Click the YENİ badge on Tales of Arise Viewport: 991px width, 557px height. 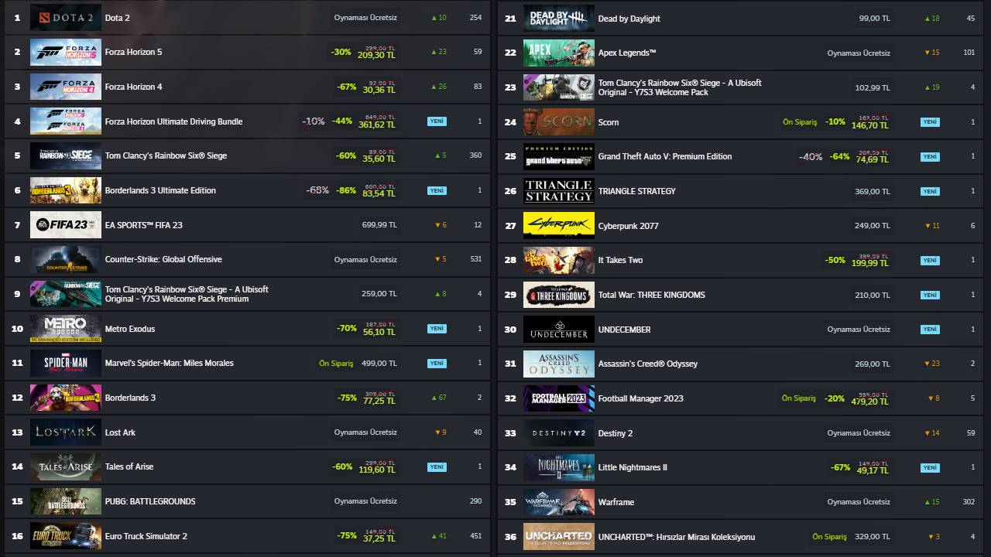tap(437, 466)
